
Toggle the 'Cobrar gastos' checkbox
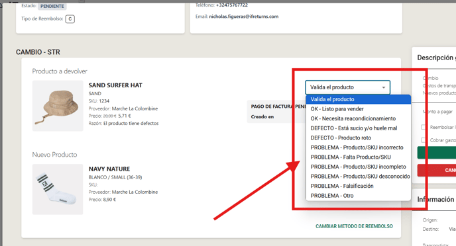pos(424,140)
